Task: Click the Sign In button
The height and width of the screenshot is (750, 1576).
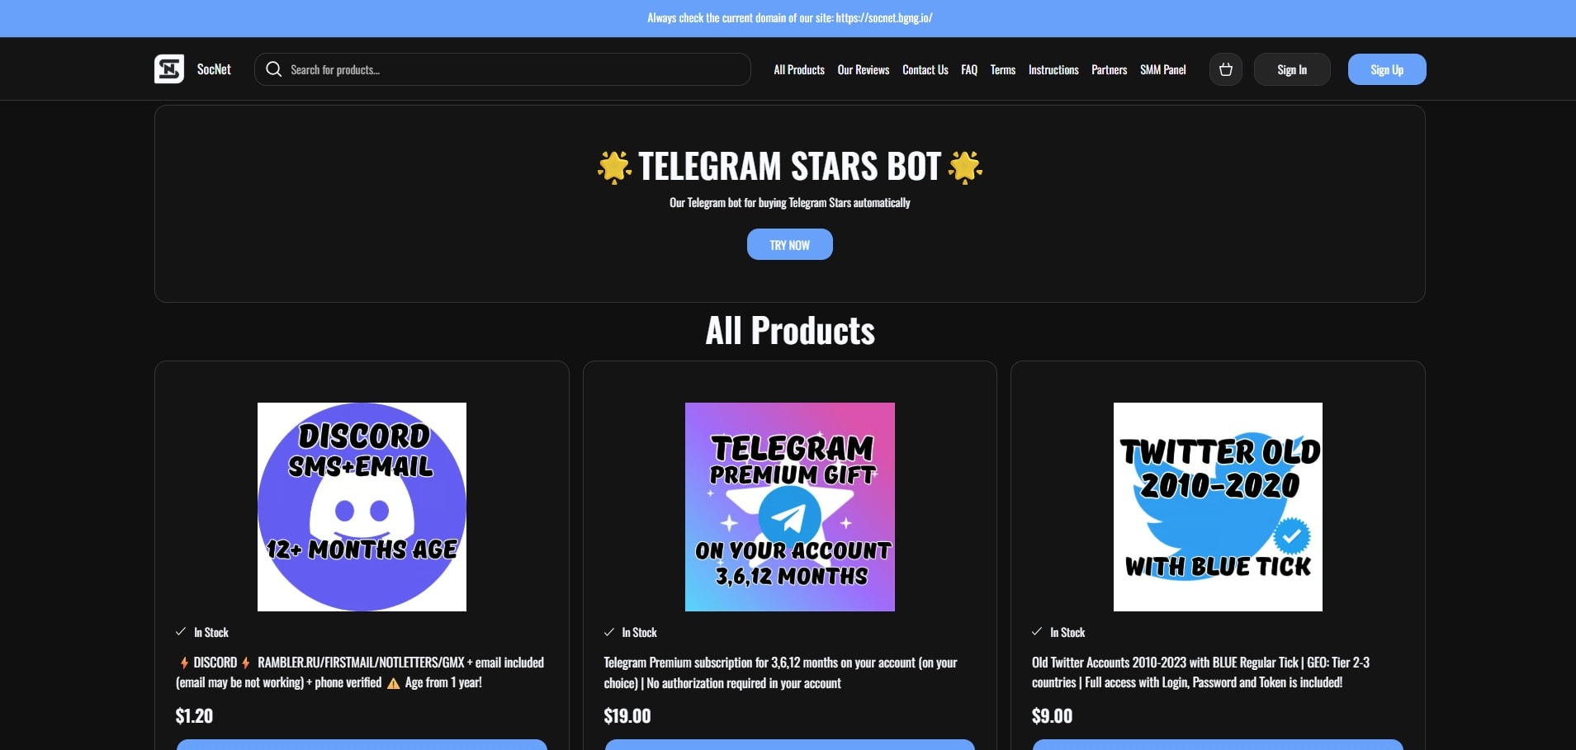Action: pyautogui.click(x=1292, y=69)
